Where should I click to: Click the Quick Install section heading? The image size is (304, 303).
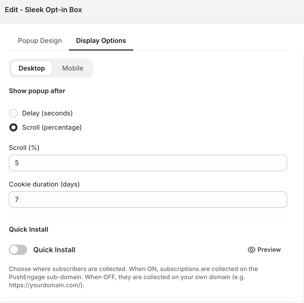point(29,229)
